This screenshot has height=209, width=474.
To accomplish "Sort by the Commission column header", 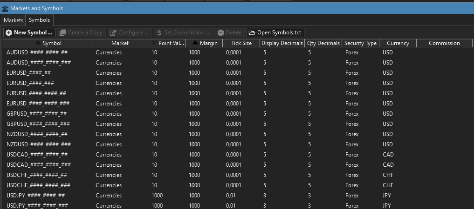I will 444,43.
